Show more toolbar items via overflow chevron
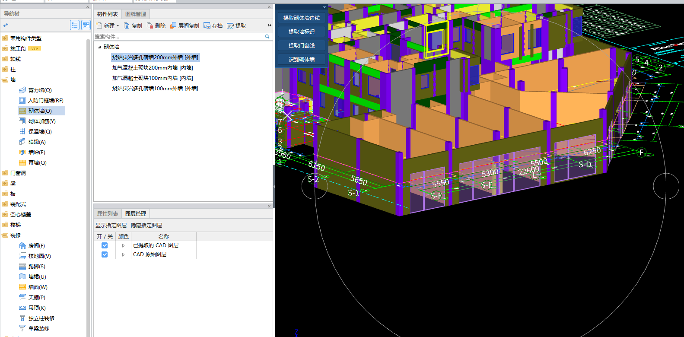This screenshot has width=684, height=337. click(270, 25)
